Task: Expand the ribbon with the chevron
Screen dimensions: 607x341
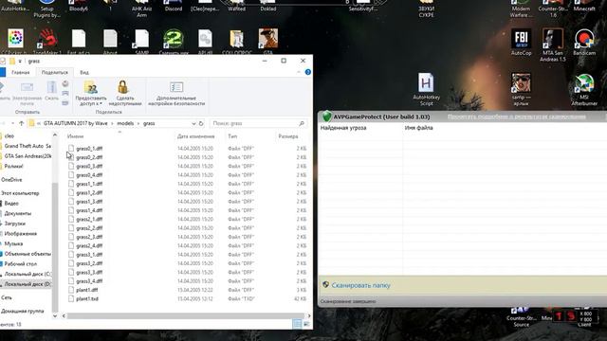Action: point(299,72)
